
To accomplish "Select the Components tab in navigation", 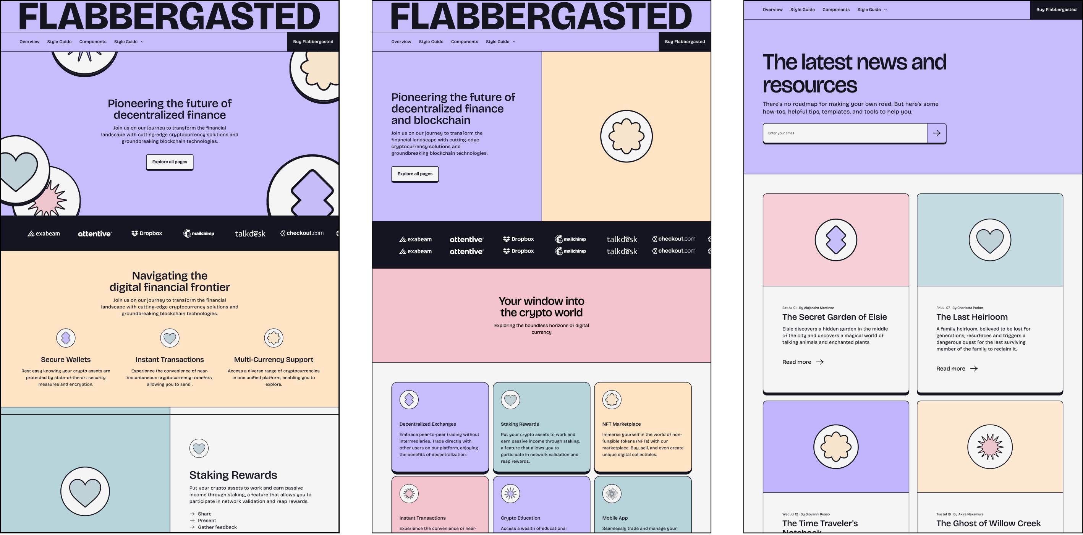I will [x=92, y=42].
